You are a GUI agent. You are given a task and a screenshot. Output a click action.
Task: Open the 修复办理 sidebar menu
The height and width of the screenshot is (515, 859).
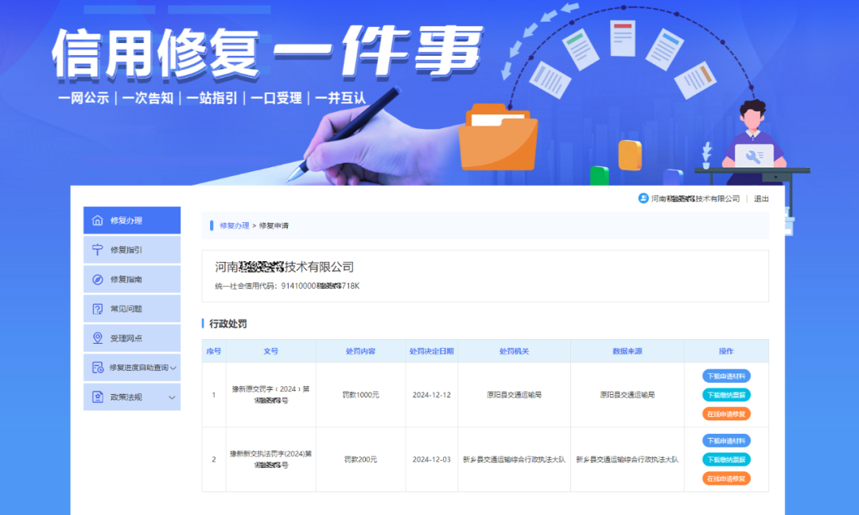[132, 220]
